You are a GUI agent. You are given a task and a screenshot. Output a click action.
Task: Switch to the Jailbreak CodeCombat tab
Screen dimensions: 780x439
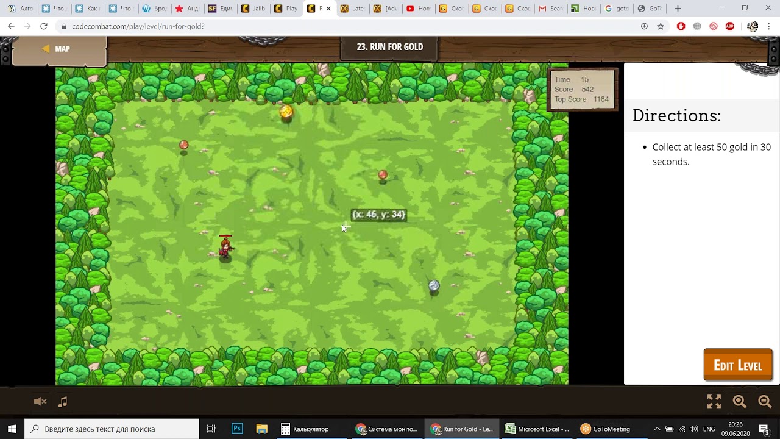(253, 9)
